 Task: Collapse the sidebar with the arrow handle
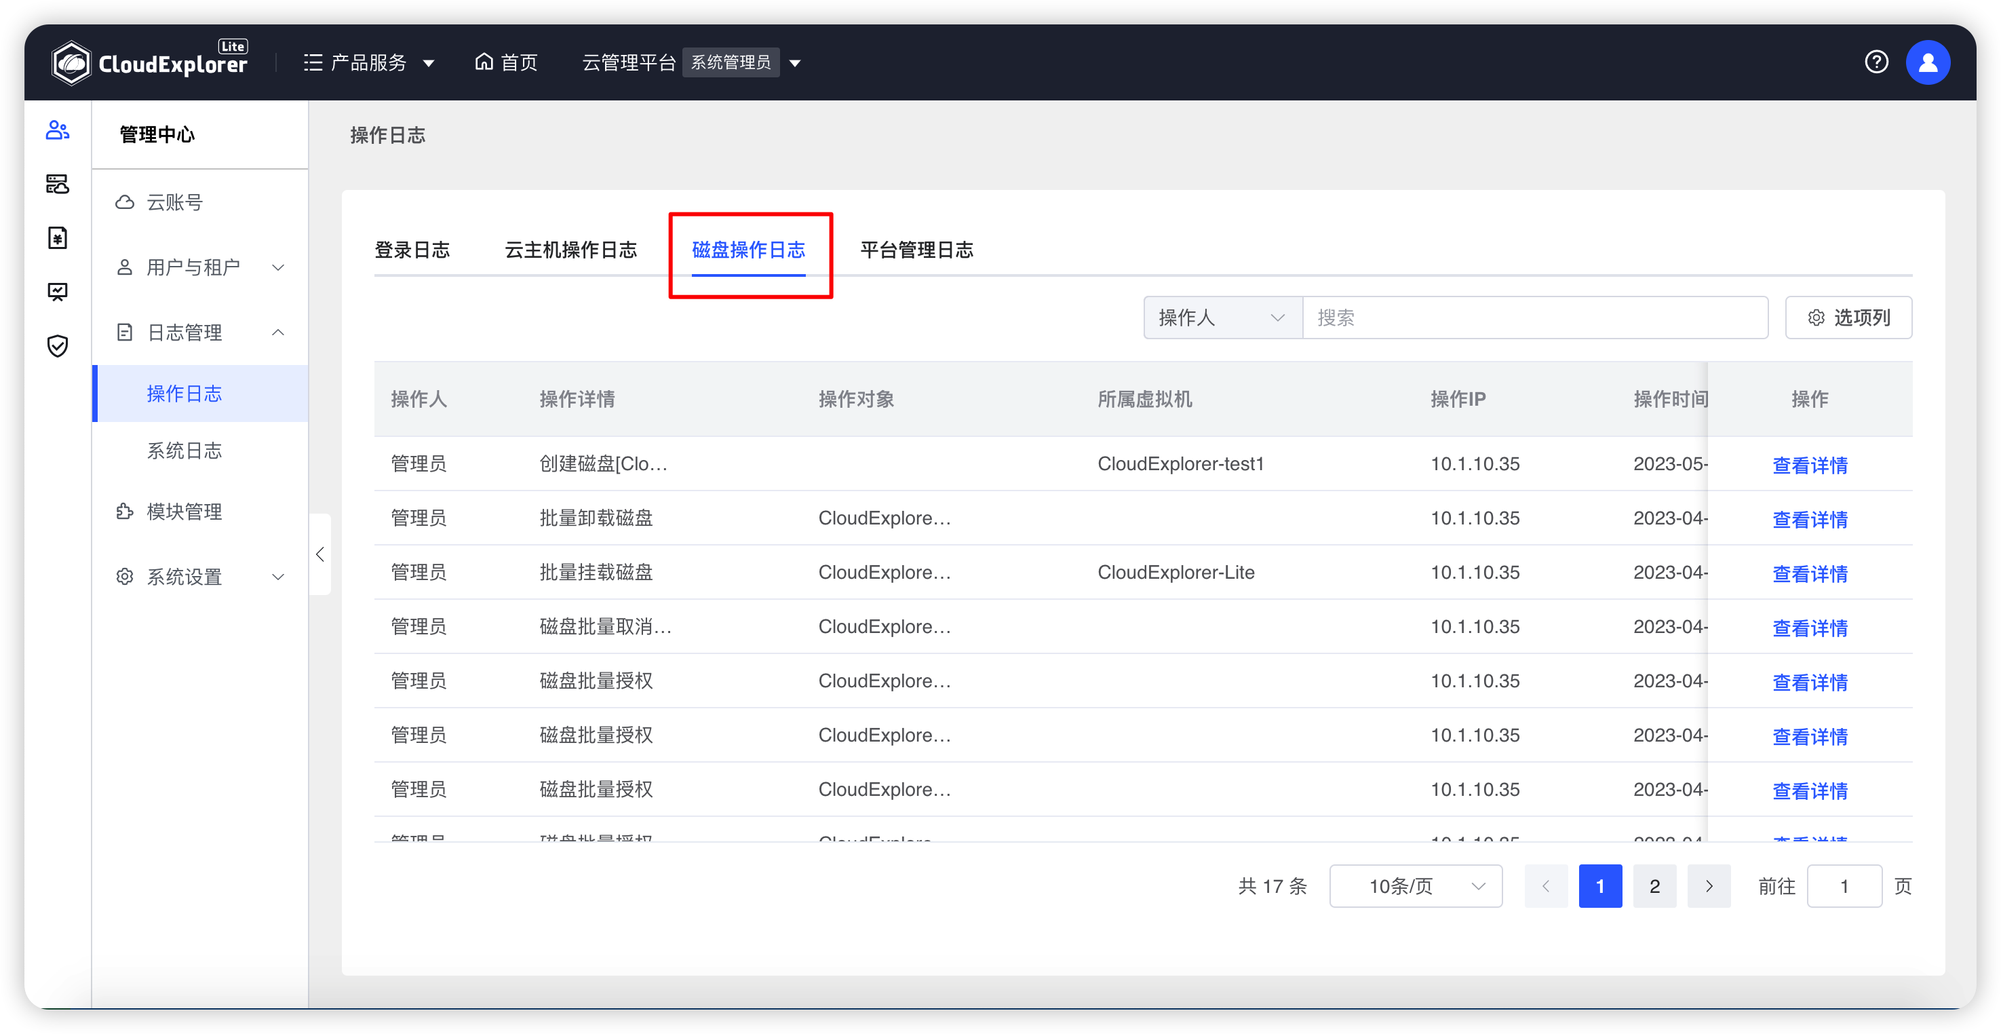tap(320, 554)
